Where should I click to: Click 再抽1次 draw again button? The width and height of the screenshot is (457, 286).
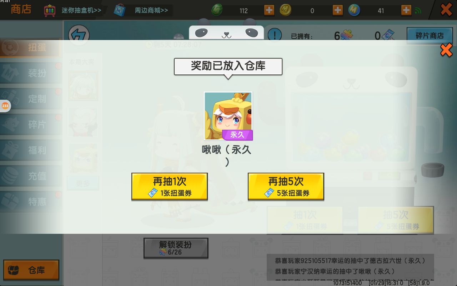170,187
